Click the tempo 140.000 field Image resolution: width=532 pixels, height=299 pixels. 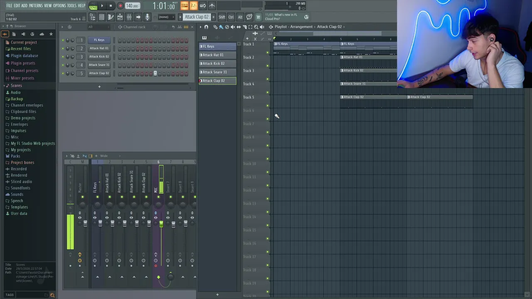point(132,6)
